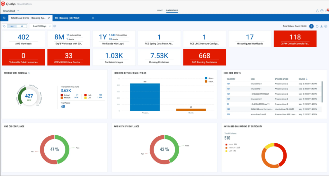Open the 118 CSPM Critical Controls widget

(295, 39)
